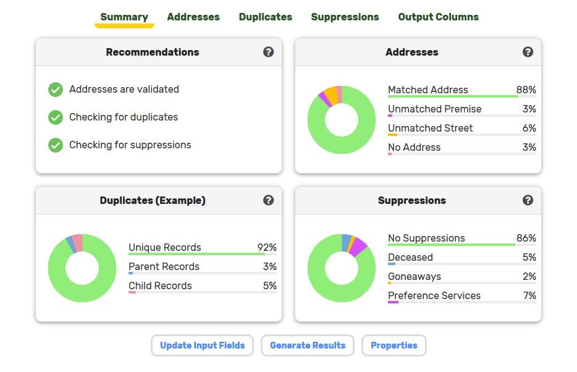Click the Update Input Fields button
The width and height of the screenshot is (577, 372).
point(203,345)
